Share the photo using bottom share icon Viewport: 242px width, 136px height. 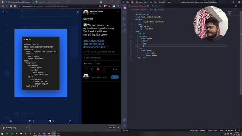point(70,121)
